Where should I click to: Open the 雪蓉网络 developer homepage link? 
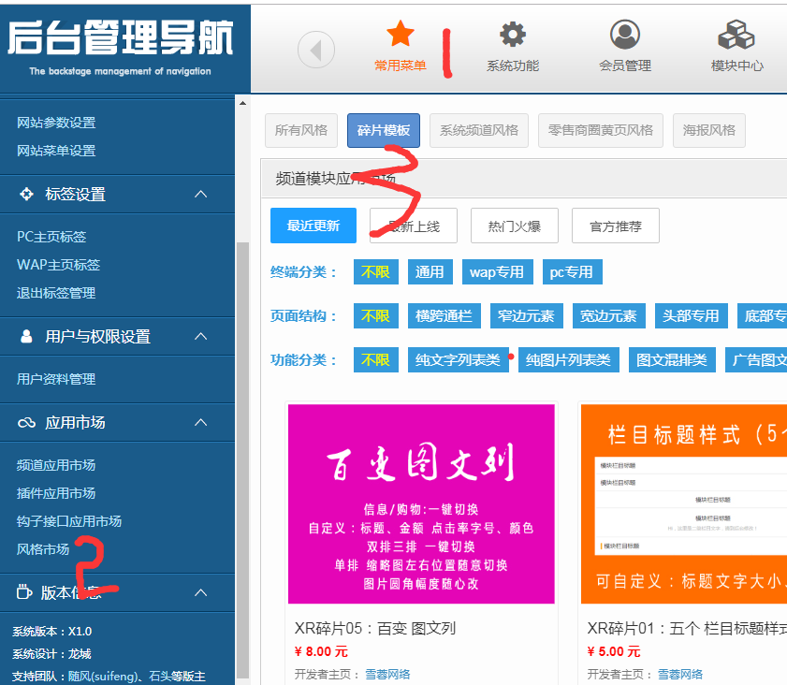[x=386, y=674]
